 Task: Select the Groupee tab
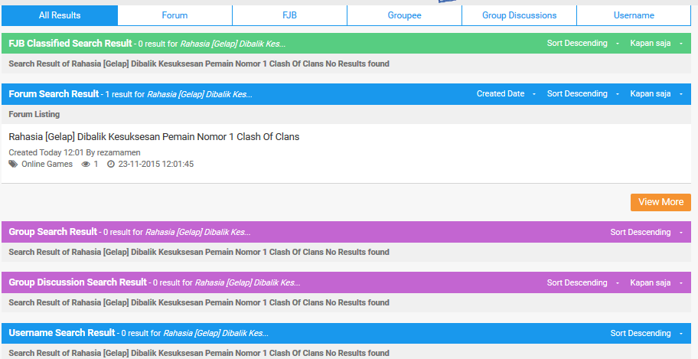pyautogui.click(x=404, y=15)
